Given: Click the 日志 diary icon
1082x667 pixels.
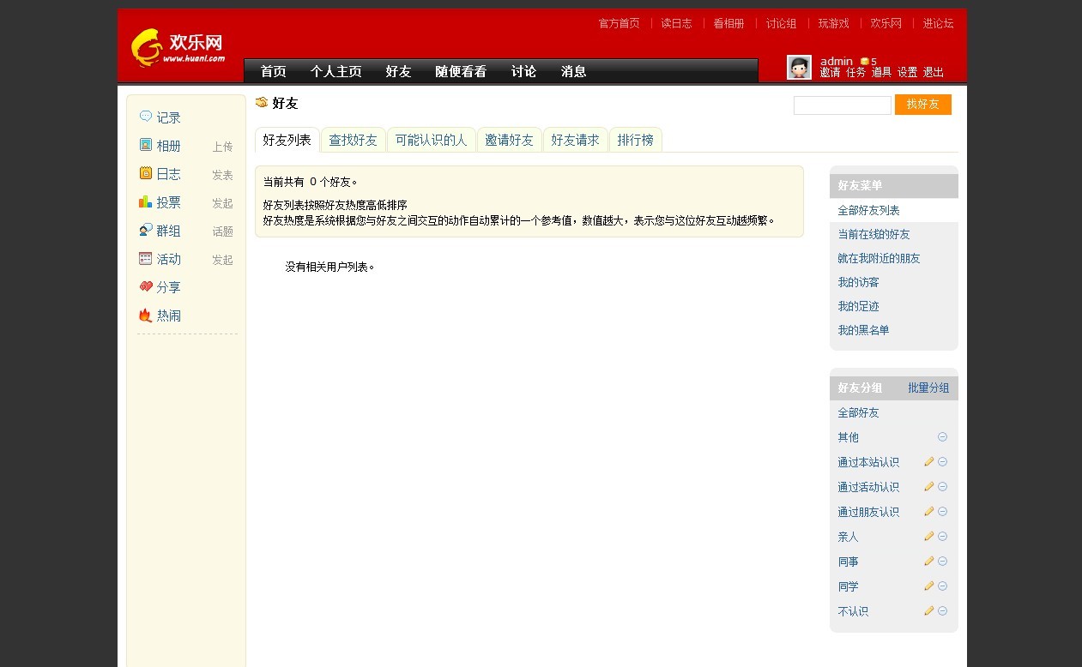Looking at the screenshot, I should 146,173.
